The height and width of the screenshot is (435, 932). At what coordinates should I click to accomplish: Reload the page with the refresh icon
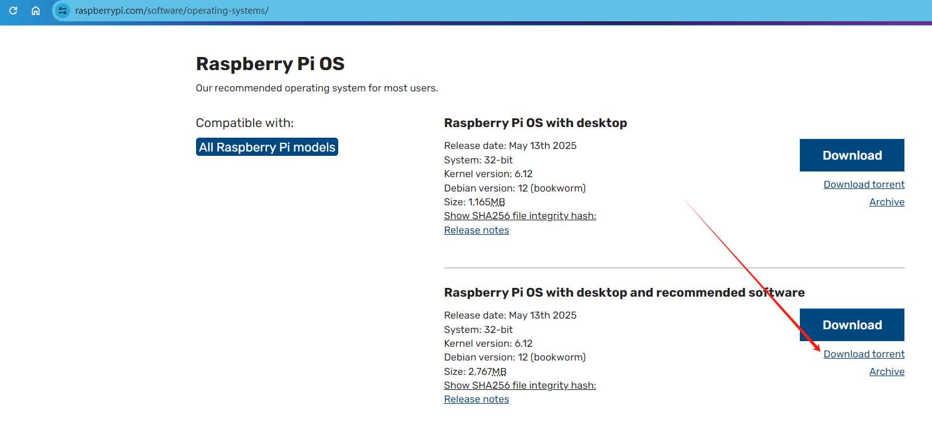pyautogui.click(x=13, y=11)
